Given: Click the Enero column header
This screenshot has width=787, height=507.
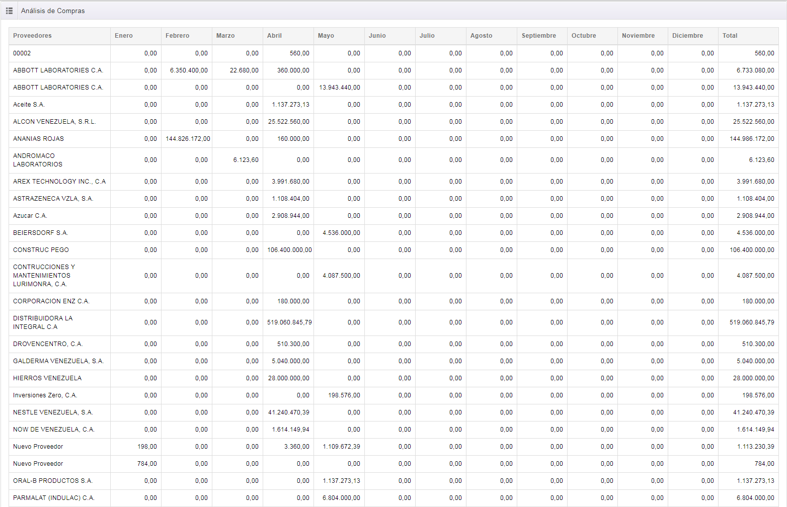Looking at the screenshot, I should pos(136,36).
